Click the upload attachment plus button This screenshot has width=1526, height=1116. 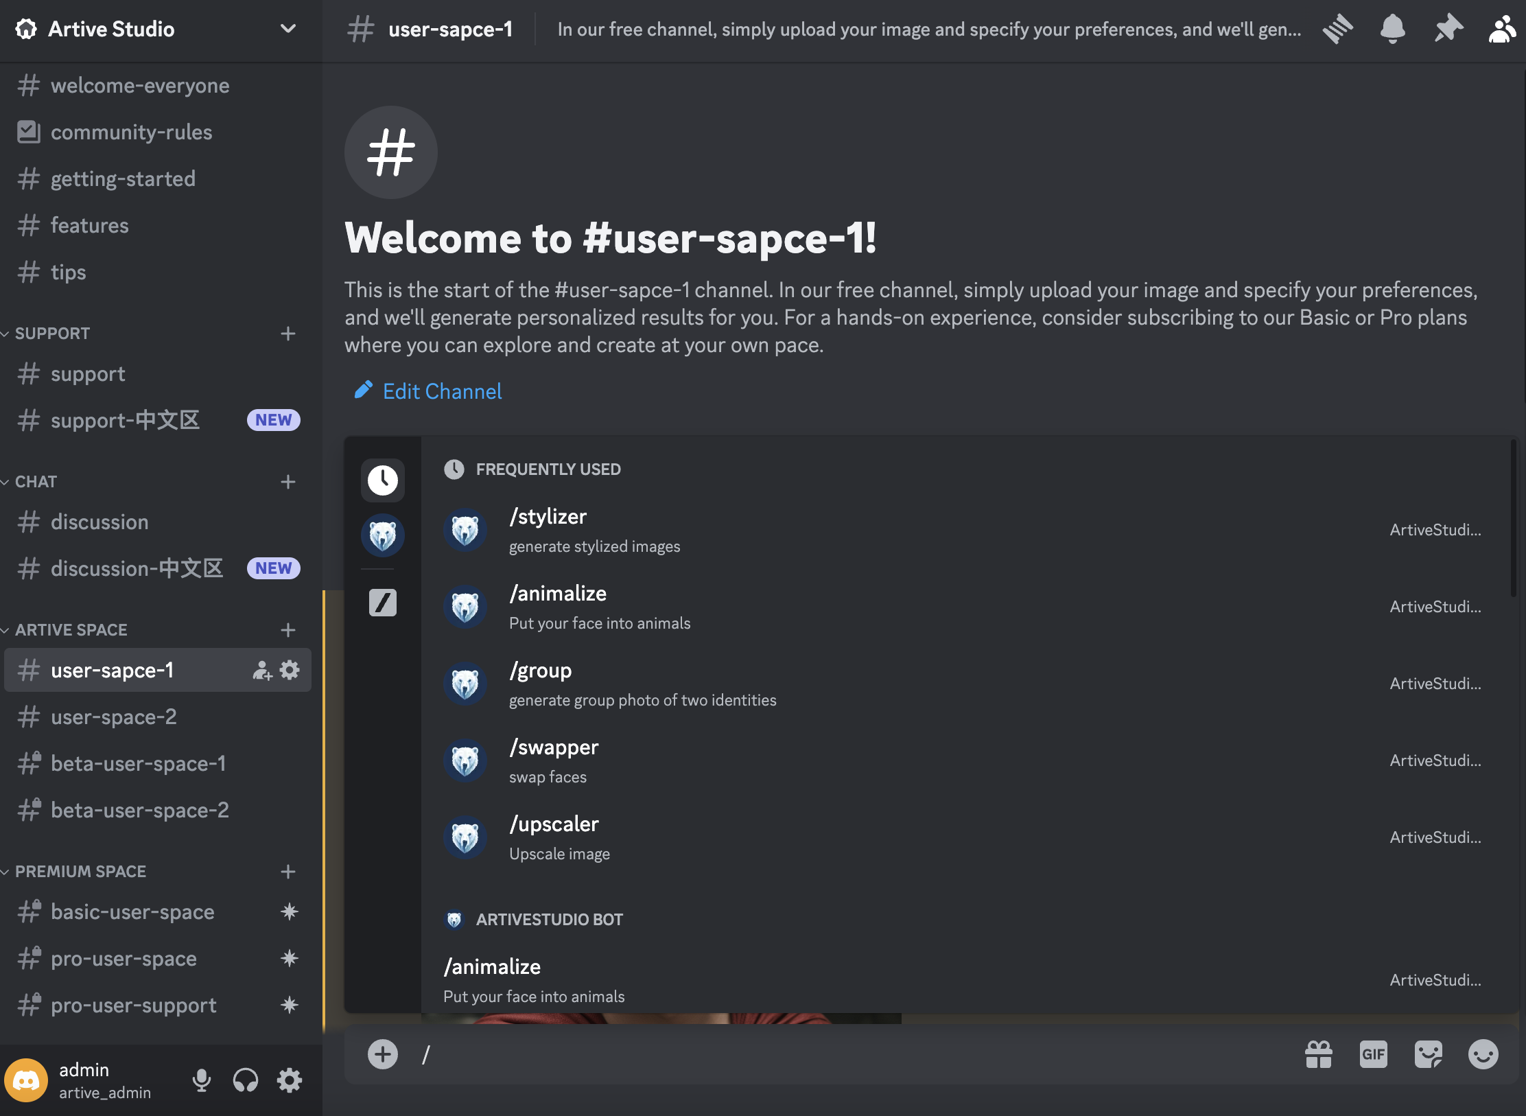pyautogui.click(x=383, y=1054)
